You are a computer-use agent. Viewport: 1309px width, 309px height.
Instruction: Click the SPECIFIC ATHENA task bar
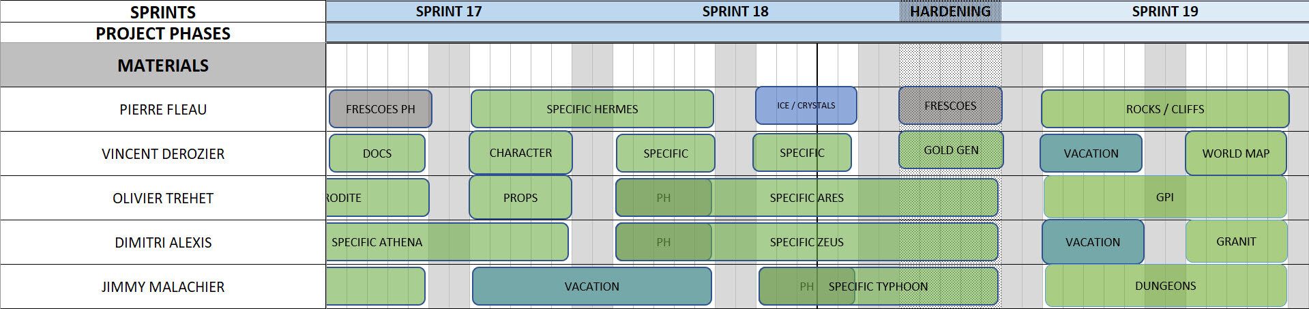[447, 242]
